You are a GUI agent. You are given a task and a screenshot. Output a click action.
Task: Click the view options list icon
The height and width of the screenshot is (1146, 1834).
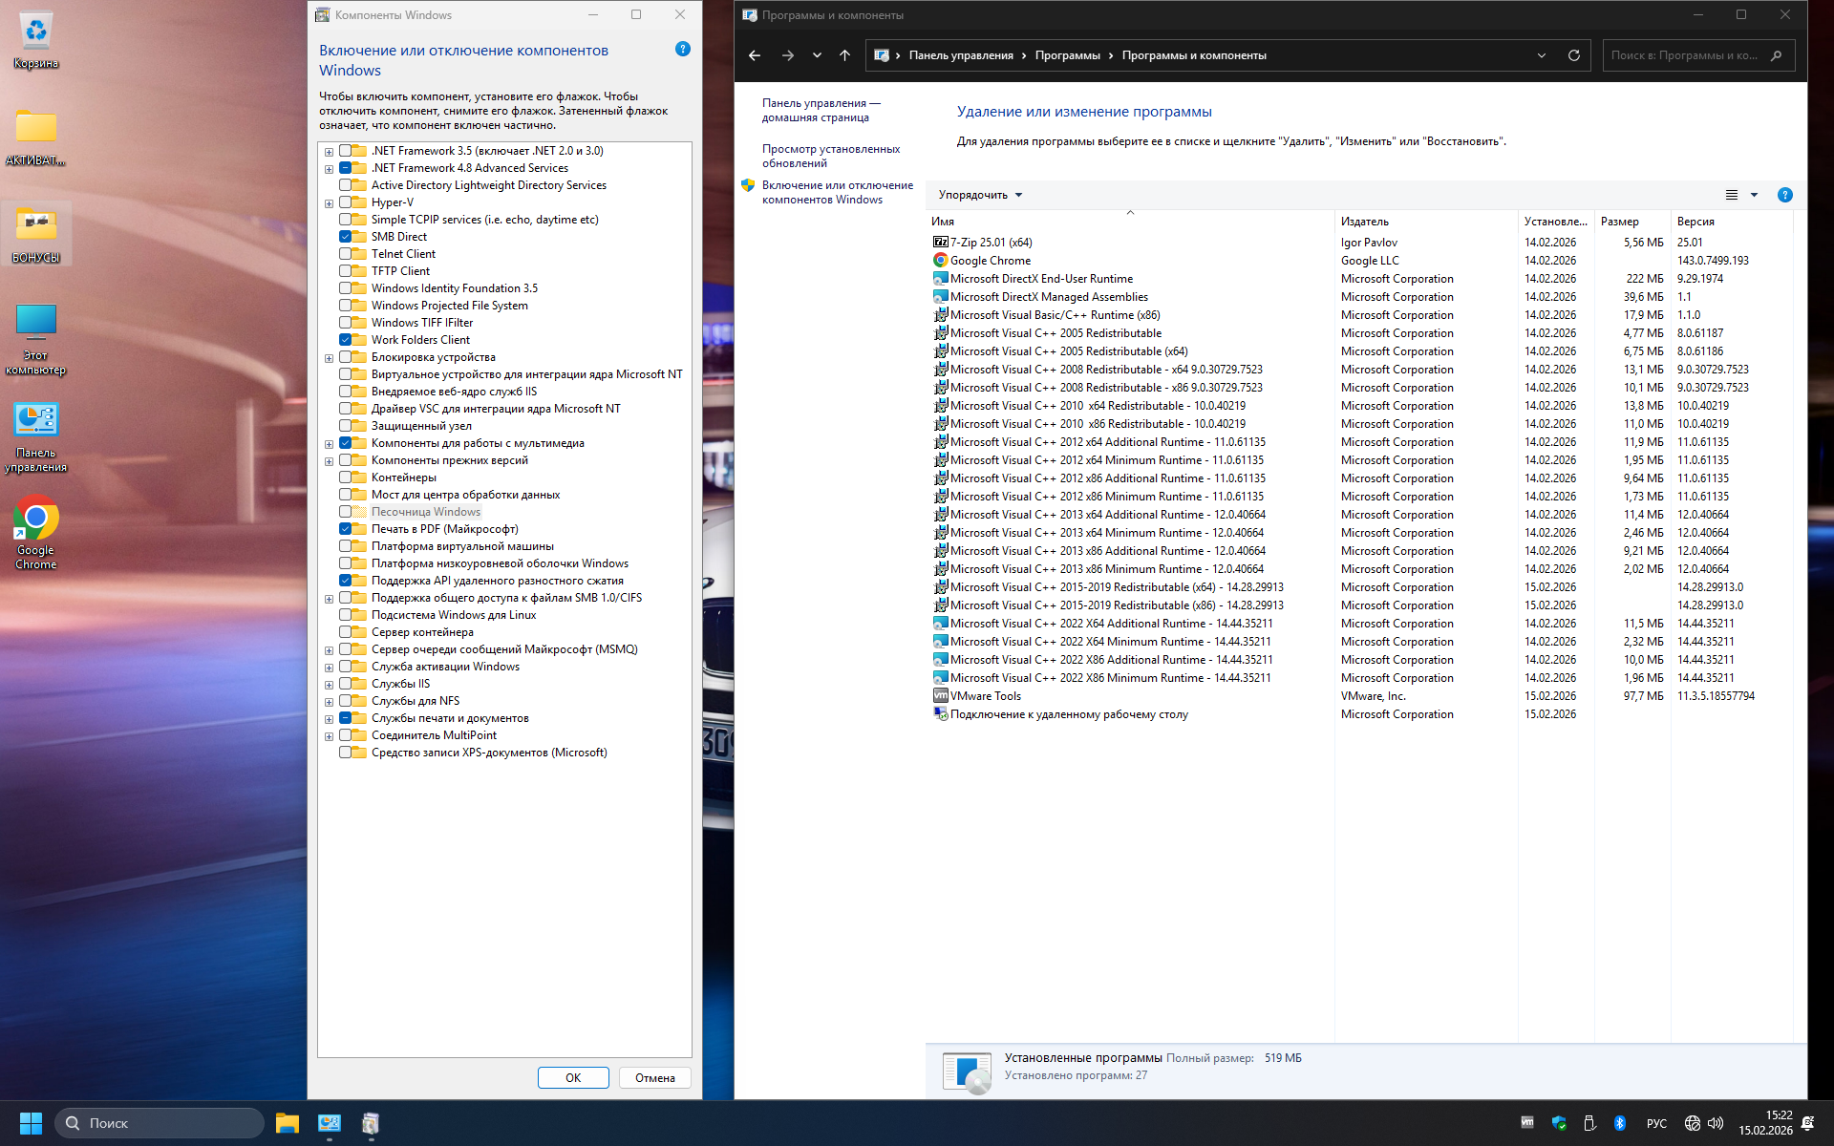(x=1731, y=195)
